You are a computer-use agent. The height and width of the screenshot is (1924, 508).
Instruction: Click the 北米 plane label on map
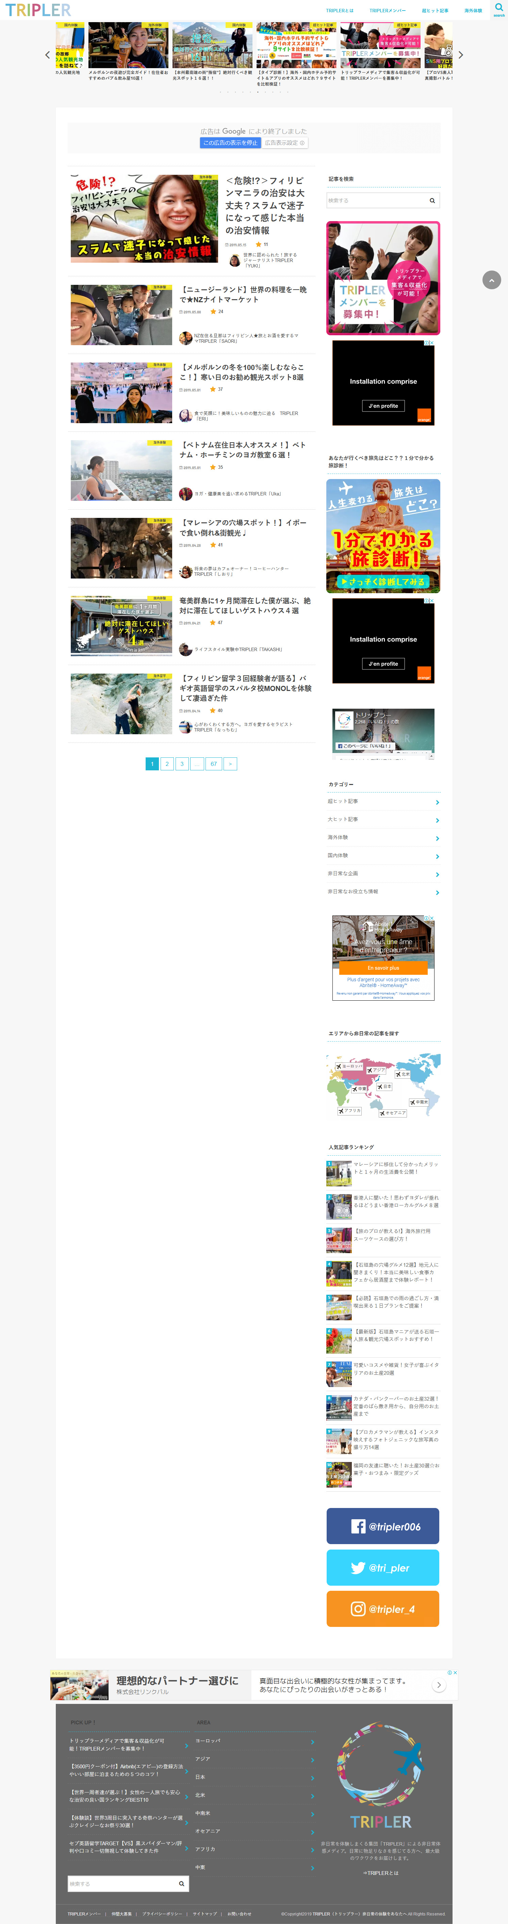[x=403, y=1074]
